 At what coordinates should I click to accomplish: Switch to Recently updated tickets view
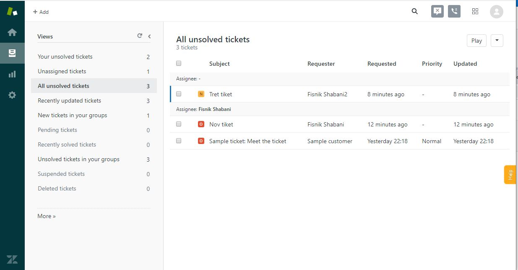click(69, 100)
